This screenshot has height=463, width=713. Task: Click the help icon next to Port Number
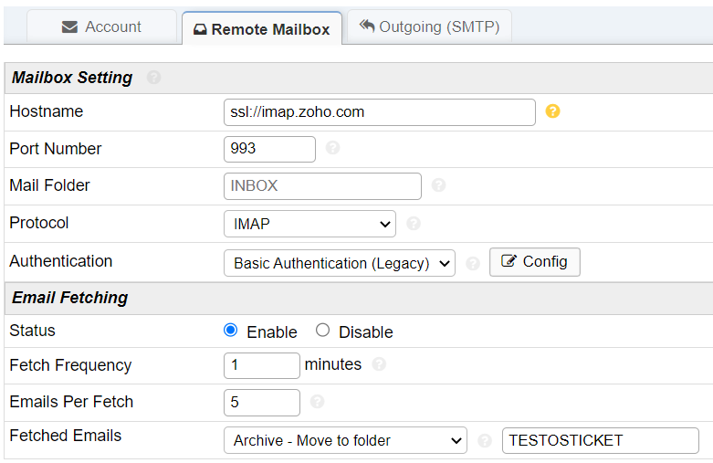(332, 148)
